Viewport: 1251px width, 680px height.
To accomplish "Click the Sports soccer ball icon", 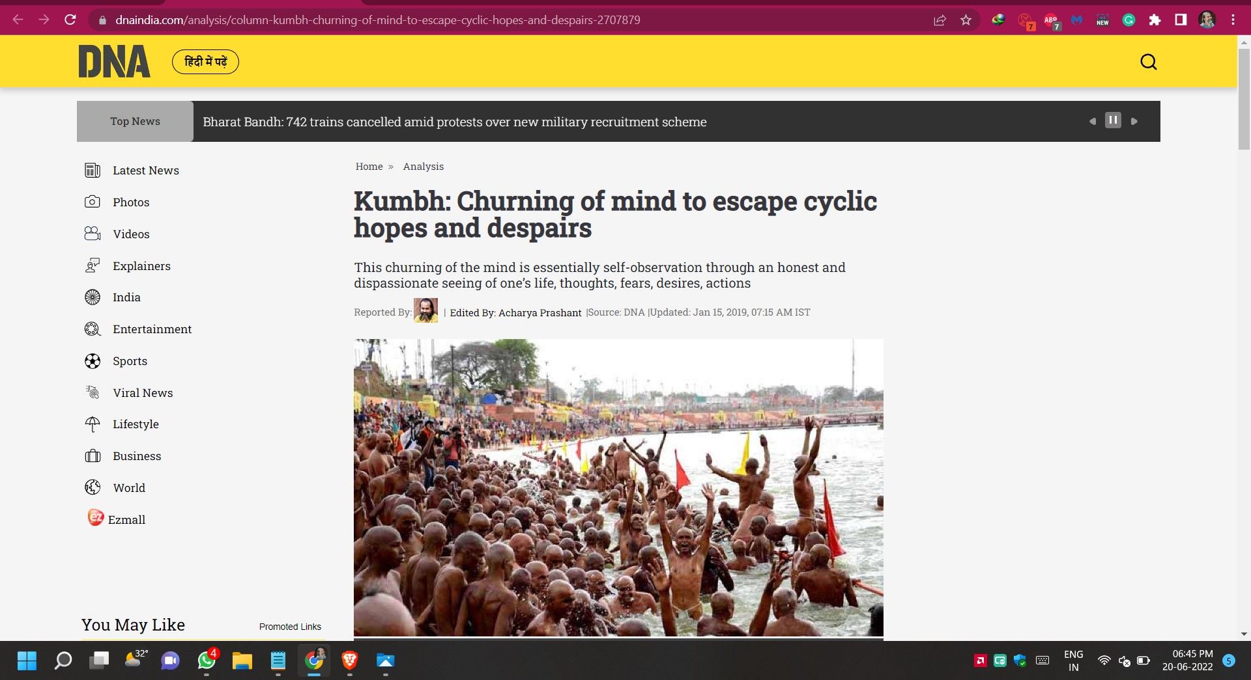I will [x=93, y=361].
